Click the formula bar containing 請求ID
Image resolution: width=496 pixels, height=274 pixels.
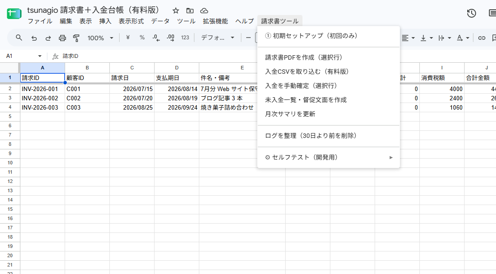coord(279,56)
